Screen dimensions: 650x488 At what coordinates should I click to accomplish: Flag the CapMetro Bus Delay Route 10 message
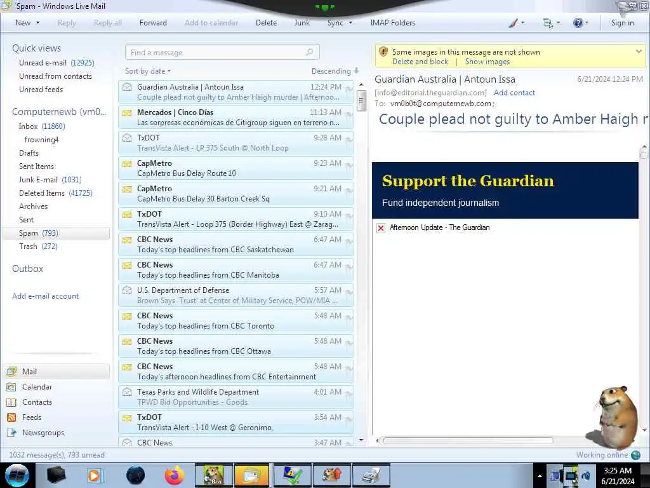pos(348,166)
